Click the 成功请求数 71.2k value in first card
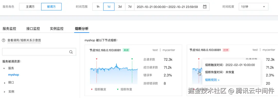Image resolution: width=278 pixels, height=98 pixels. (x=168, y=67)
